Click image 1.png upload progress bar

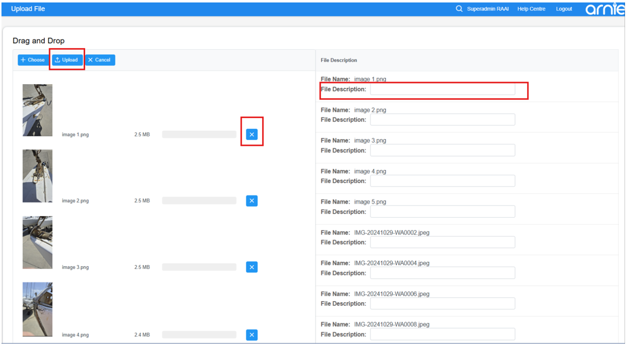point(199,134)
